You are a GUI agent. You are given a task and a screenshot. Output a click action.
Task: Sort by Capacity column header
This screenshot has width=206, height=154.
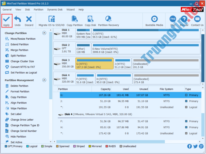101,89
